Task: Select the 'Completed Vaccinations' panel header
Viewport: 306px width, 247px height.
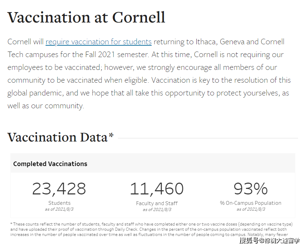Action: coord(50,164)
